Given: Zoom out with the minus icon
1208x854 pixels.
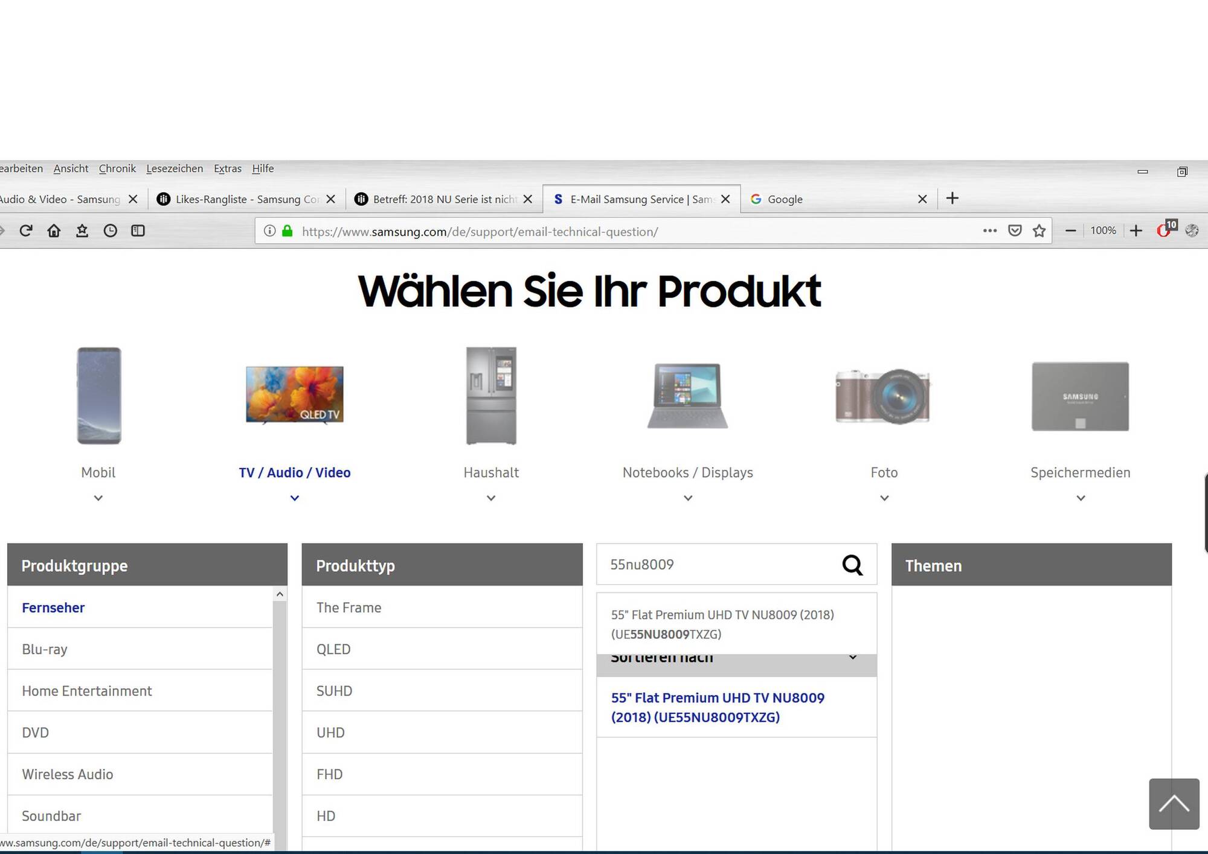Looking at the screenshot, I should (1070, 231).
